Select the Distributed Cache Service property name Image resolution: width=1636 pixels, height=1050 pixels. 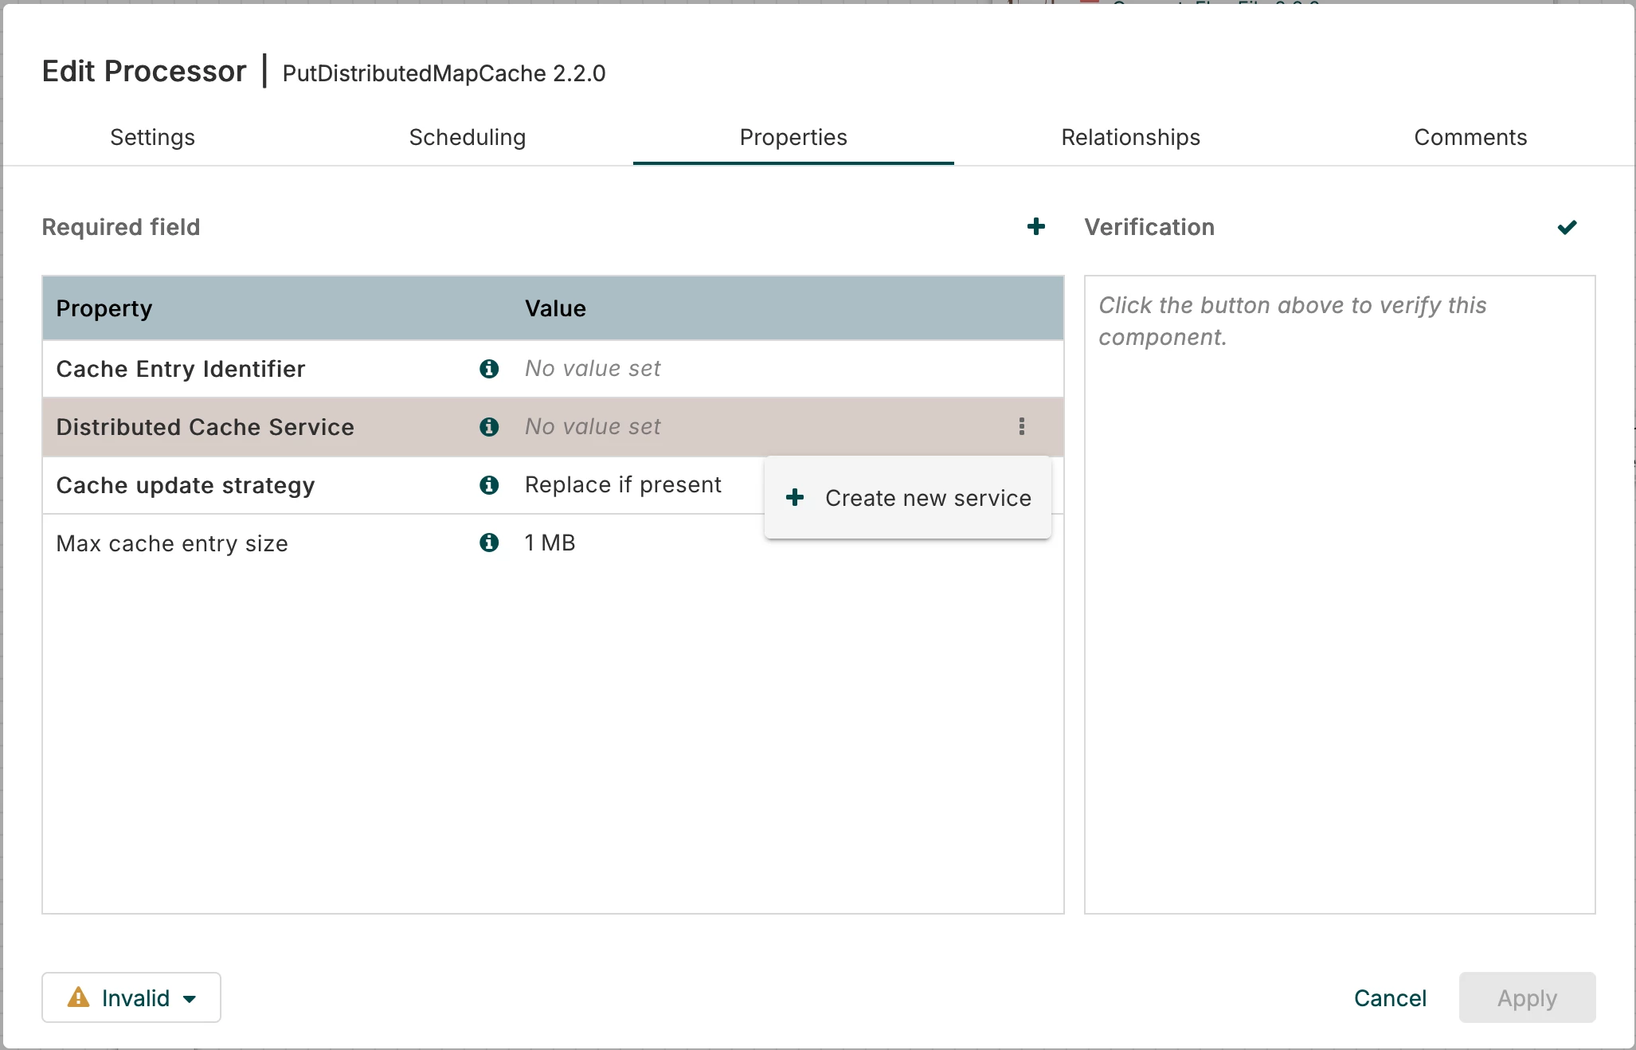tap(205, 427)
